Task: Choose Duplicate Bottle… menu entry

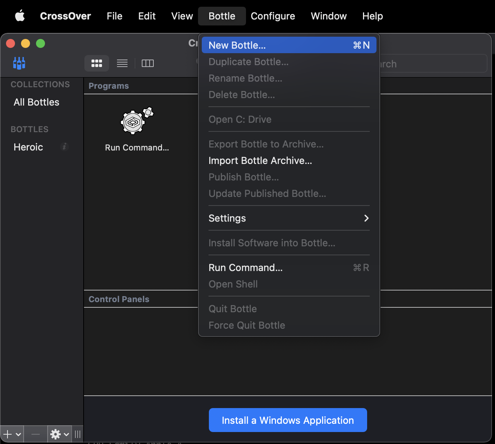Action: tap(289, 62)
